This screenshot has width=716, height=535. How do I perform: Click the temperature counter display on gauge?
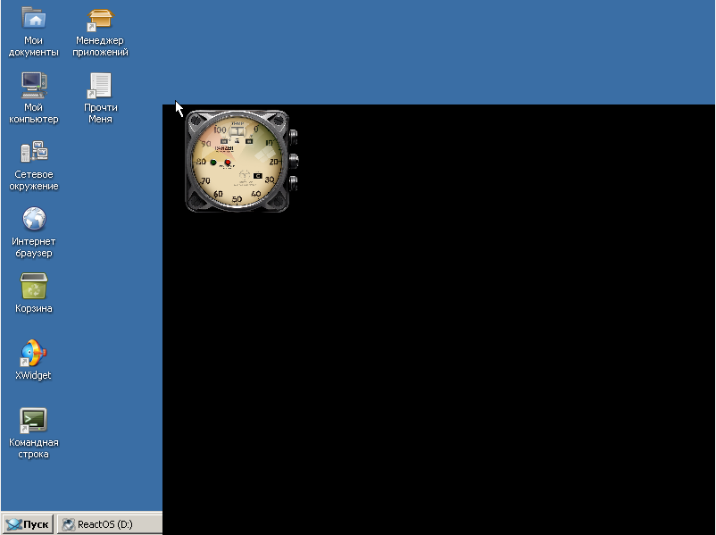(x=237, y=130)
